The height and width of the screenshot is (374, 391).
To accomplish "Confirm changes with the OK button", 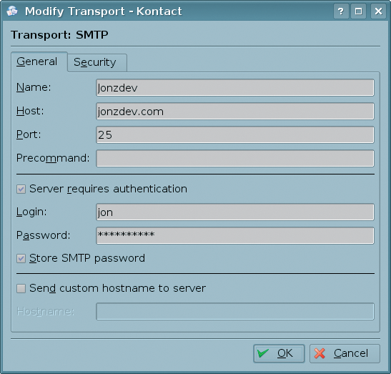I will 279,353.
